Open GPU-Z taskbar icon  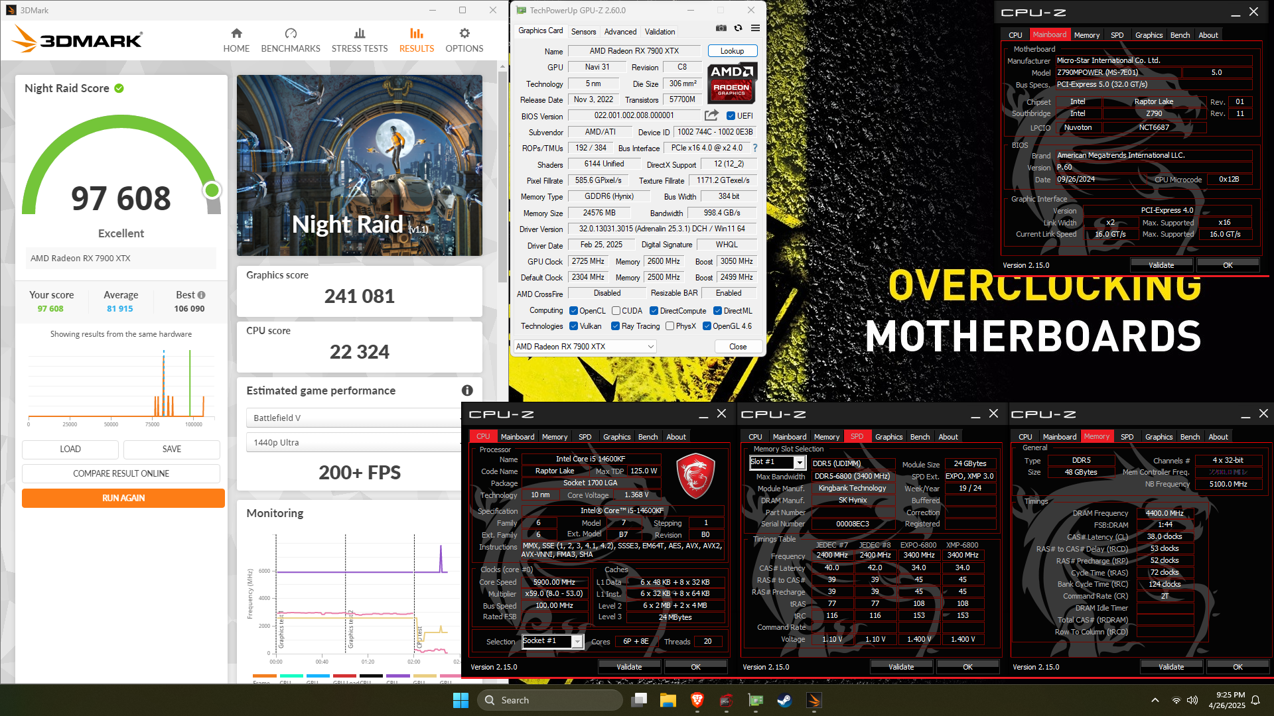[756, 700]
